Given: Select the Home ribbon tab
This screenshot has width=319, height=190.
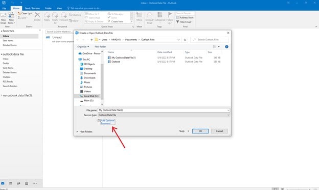Looking at the screenshot, I should [16, 8].
